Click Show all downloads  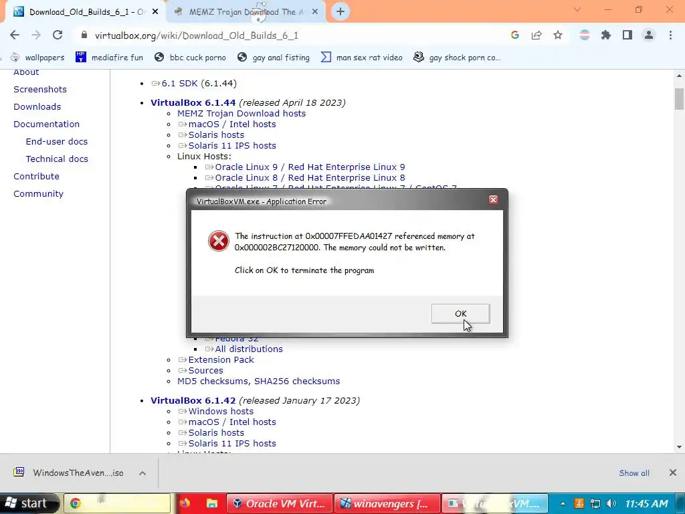click(634, 473)
